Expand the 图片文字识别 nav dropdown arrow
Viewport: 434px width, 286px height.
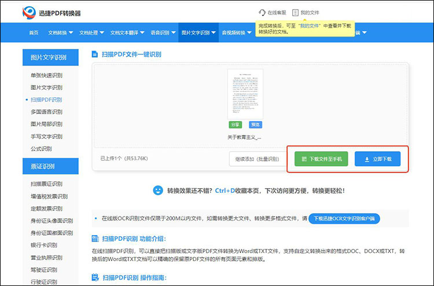(214, 32)
